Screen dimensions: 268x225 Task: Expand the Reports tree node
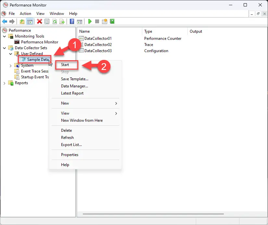tap(5, 83)
